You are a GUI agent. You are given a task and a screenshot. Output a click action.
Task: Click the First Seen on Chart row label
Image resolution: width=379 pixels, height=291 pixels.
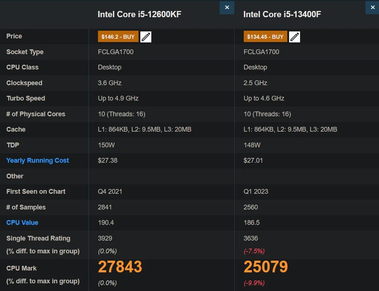tap(35, 192)
